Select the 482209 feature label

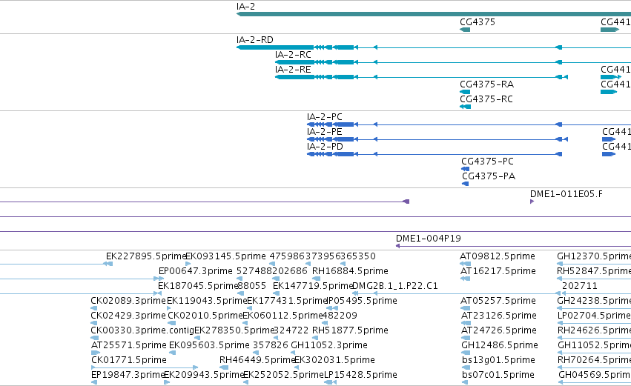pyautogui.click(x=340, y=316)
